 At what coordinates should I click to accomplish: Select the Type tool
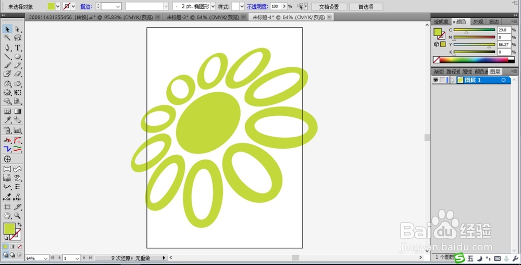click(x=17, y=47)
